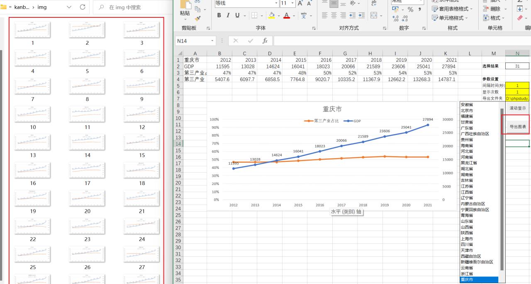Open the 格式 format cells menu

494,18
